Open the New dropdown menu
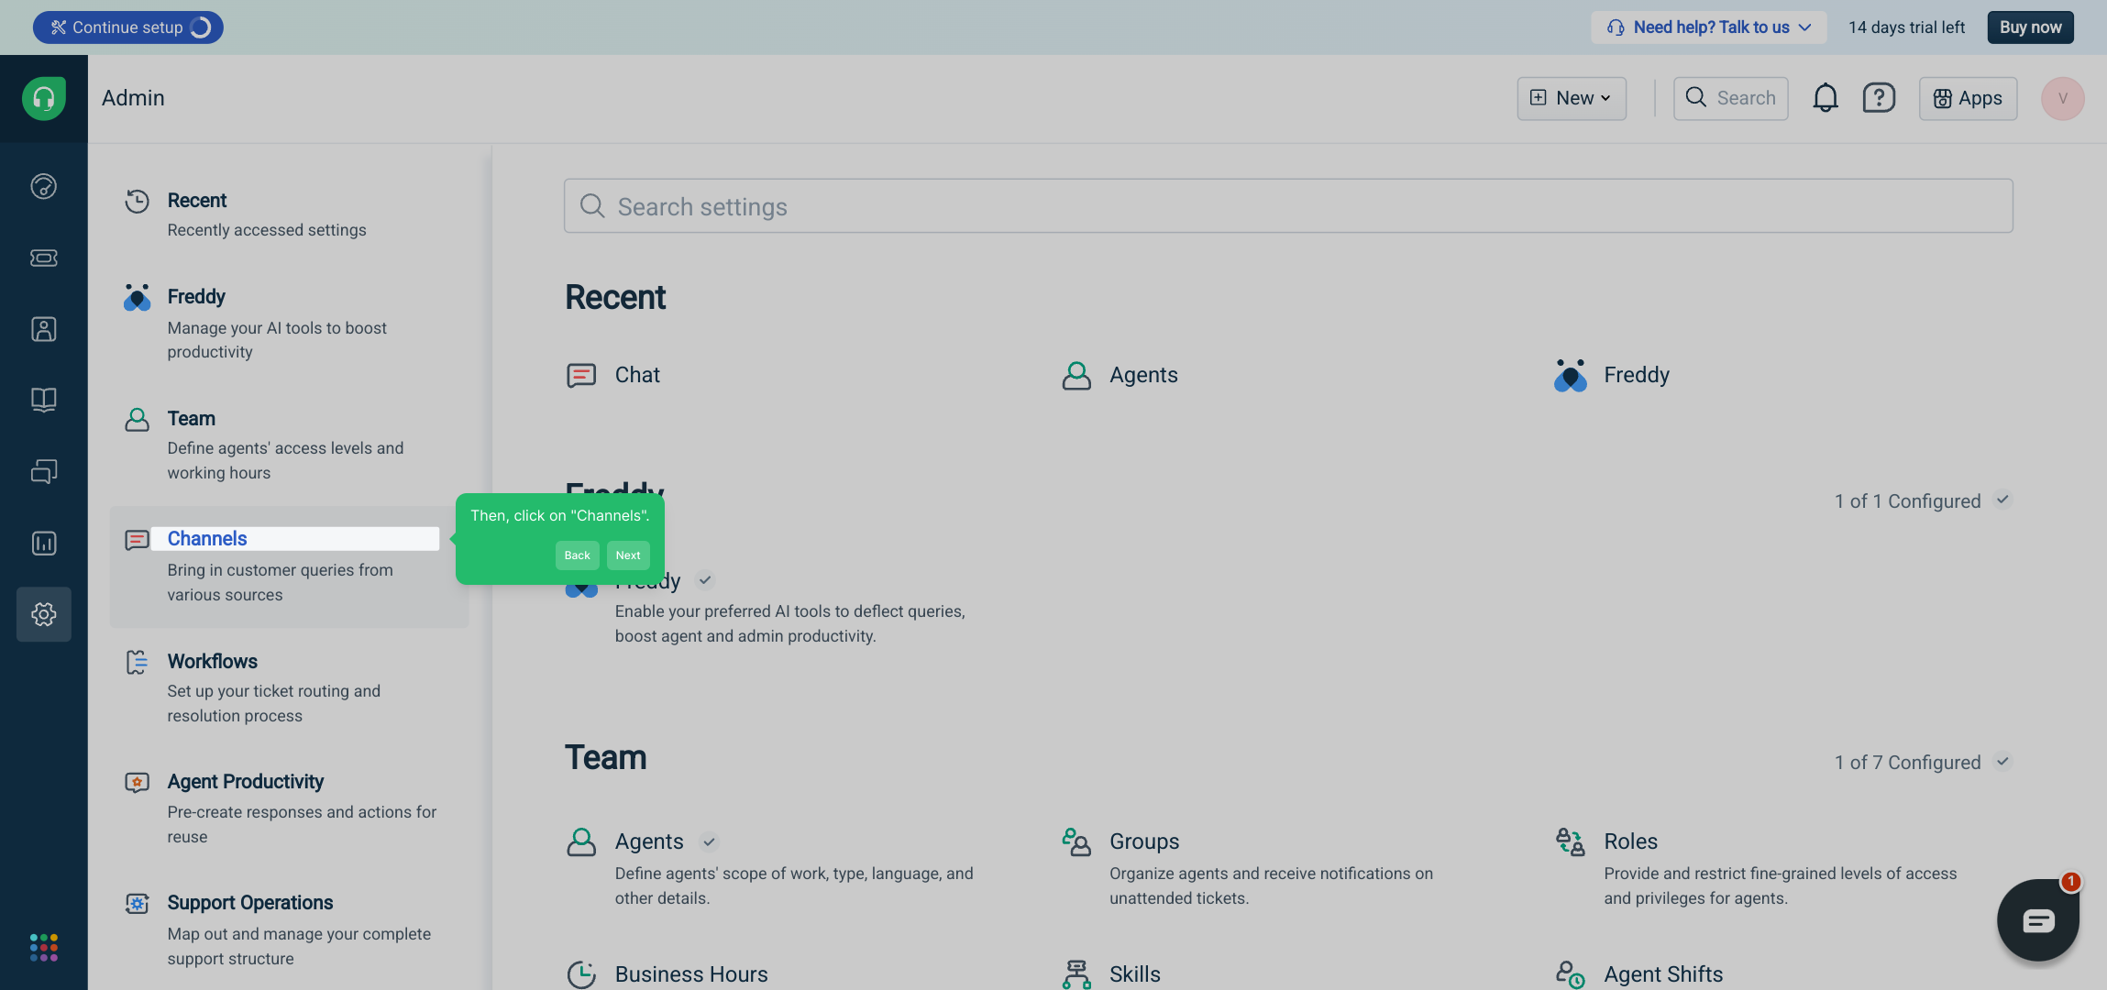The image size is (2107, 990). tap(1572, 98)
